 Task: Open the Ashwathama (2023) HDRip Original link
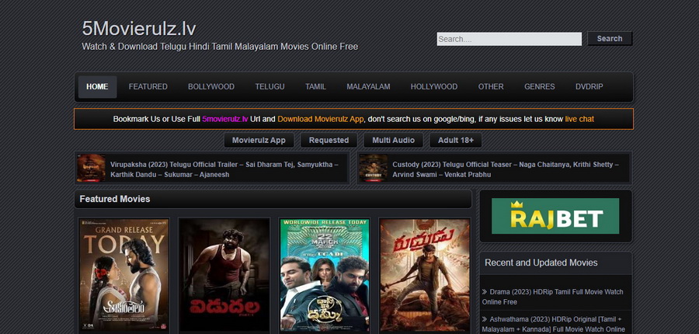point(554,324)
